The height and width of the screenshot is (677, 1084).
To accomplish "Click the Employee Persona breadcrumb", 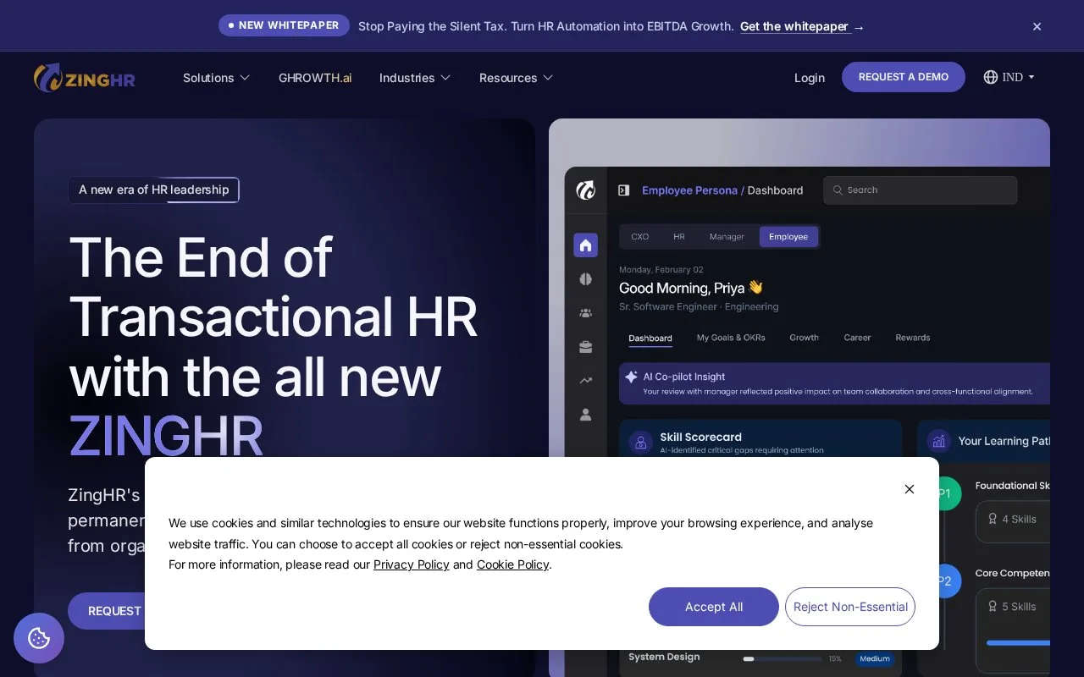I will [x=689, y=190].
